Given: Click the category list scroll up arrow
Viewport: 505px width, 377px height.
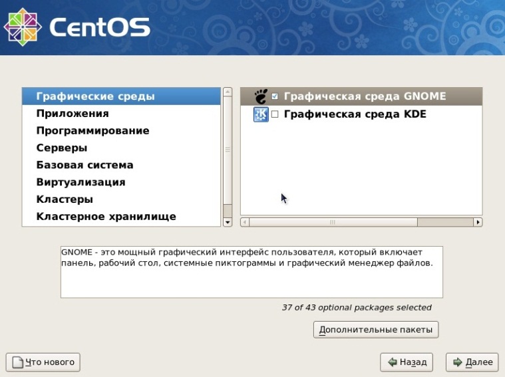Looking at the screenshot, I should coord(228,92).
